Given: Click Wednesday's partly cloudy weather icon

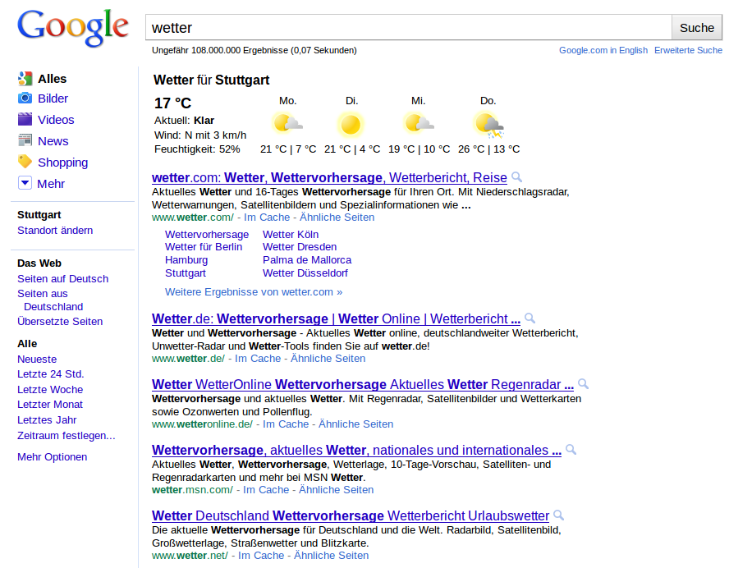Looking at the screenshot, I should [419, 125].
